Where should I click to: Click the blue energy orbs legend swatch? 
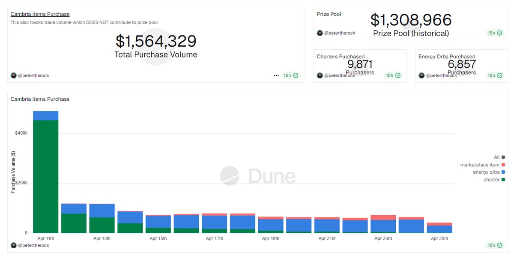click(x=503, y=172)
